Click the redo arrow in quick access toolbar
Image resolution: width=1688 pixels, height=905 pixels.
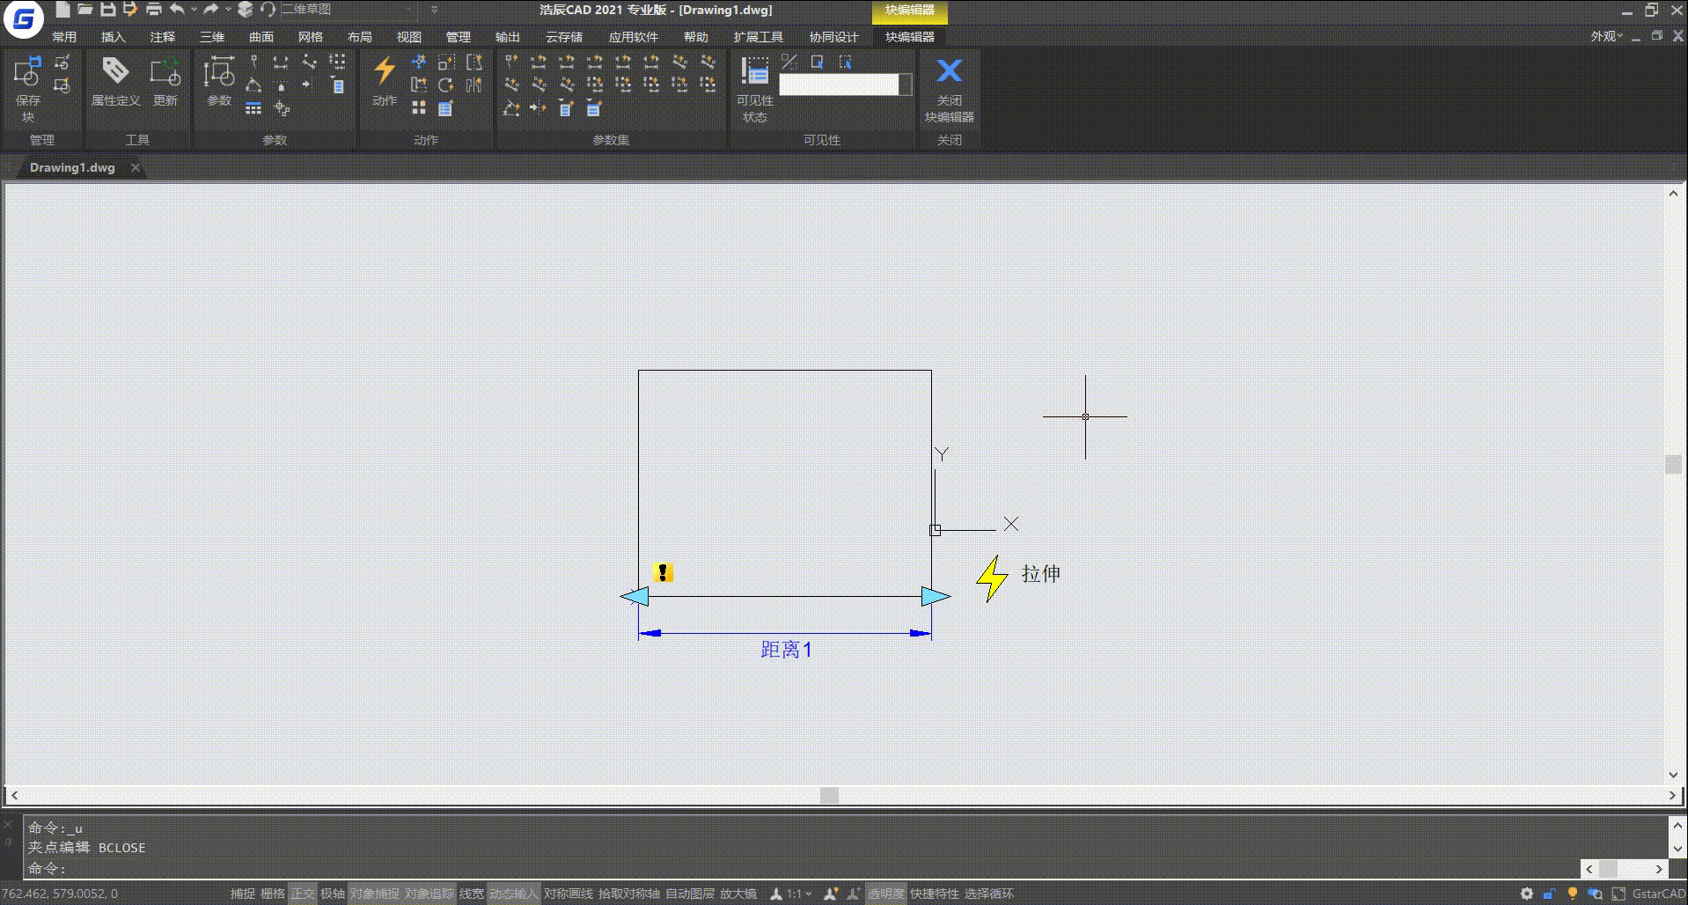(211, 10)
